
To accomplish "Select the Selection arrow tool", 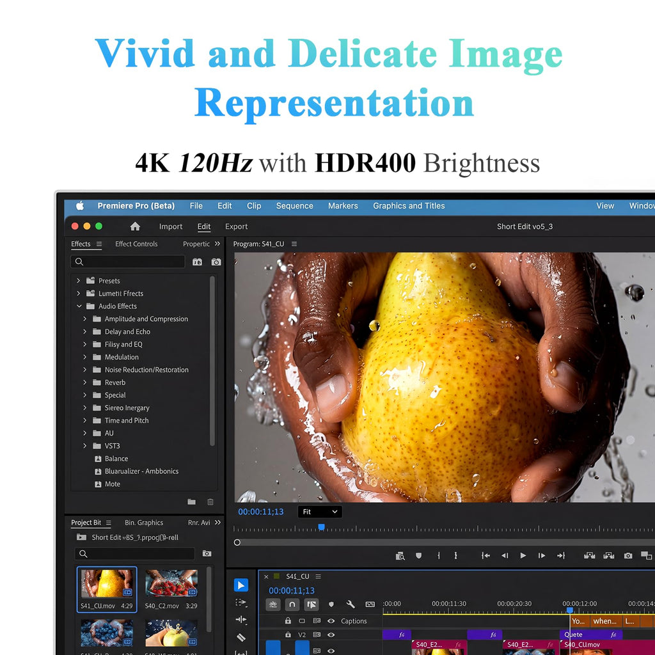I will point(241,585).
